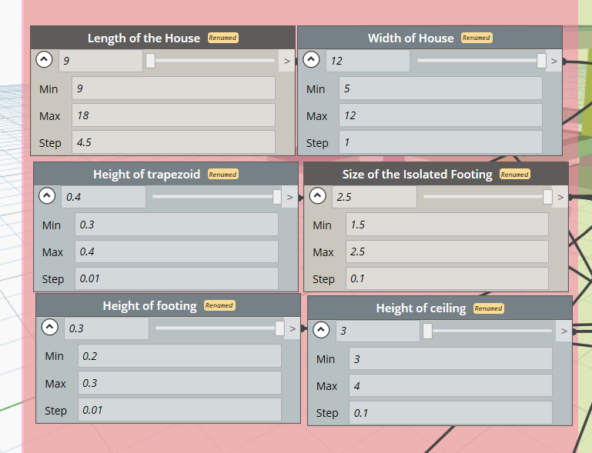Edit the Step field of Width of House
The image size is (592, 453).
(x=440, y=142)
